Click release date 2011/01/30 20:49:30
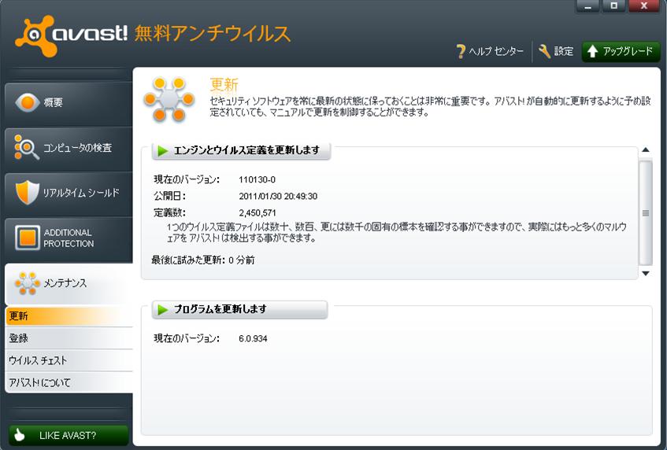Screen dimensions: 667x450 coord(278,197)
